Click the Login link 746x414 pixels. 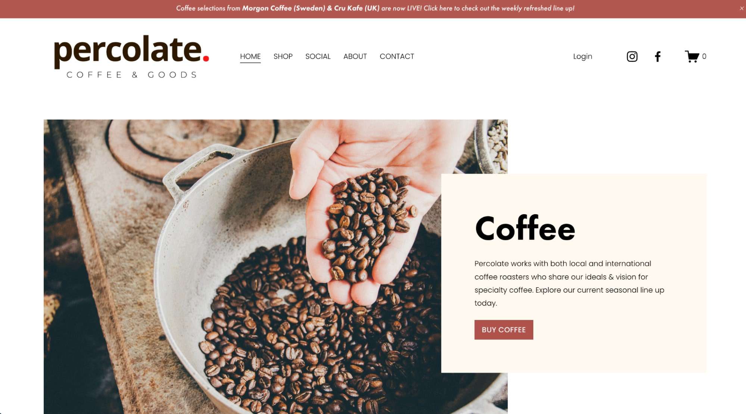click(x=583, y=56)
